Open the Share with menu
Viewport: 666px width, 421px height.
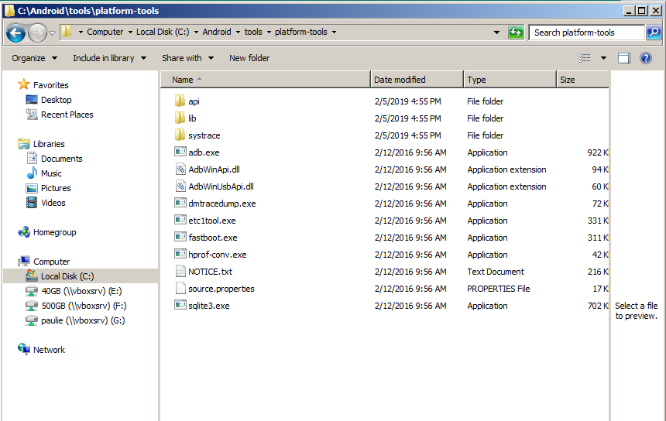[187, 58]
